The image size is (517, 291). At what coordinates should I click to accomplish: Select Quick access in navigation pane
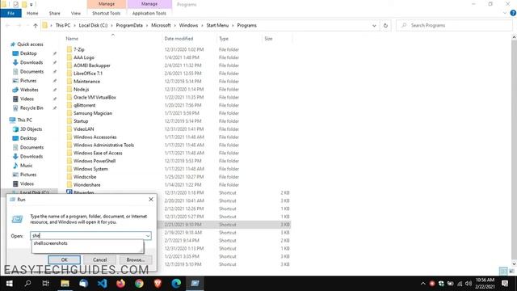tap(30, 44)
